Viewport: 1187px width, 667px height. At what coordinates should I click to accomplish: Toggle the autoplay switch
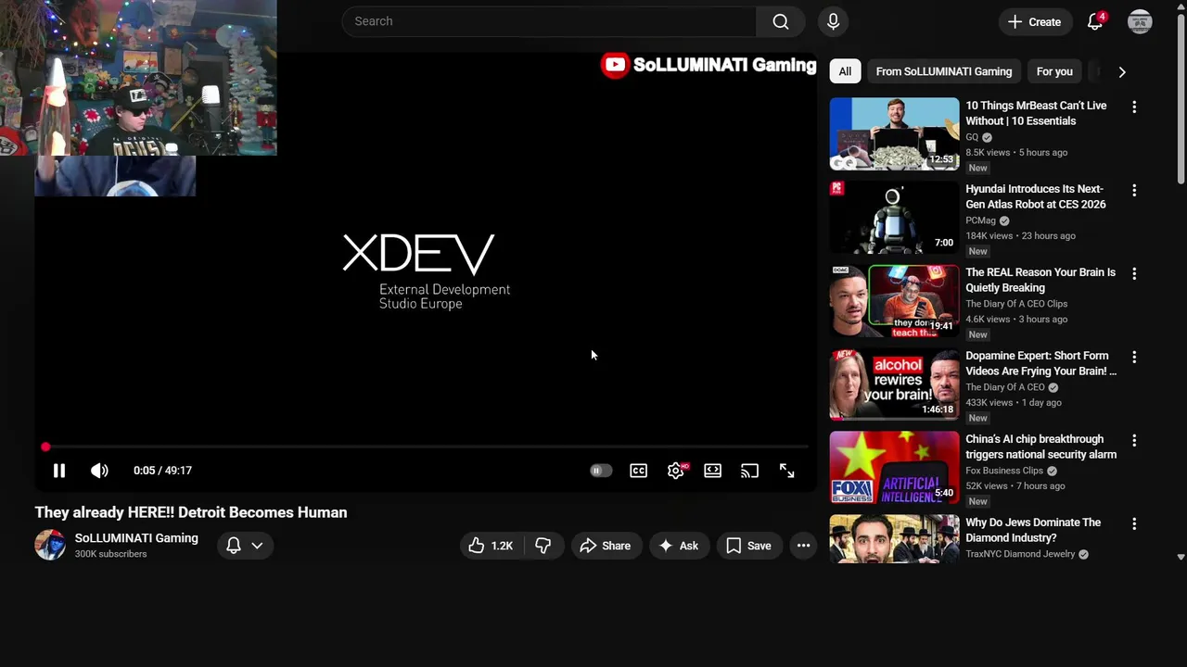coord(601,471)
